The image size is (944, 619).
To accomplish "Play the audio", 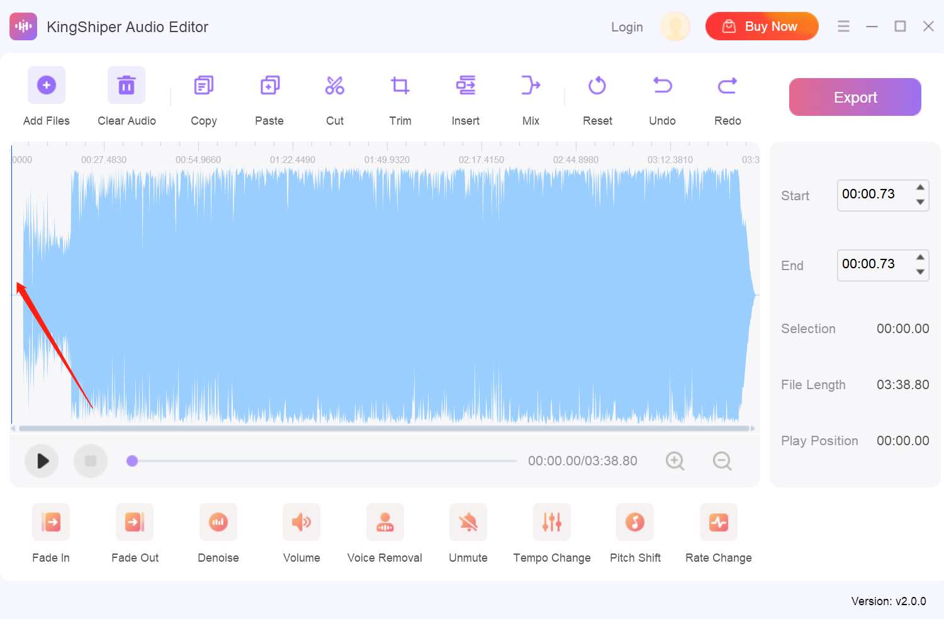I will tap(42, 461).
